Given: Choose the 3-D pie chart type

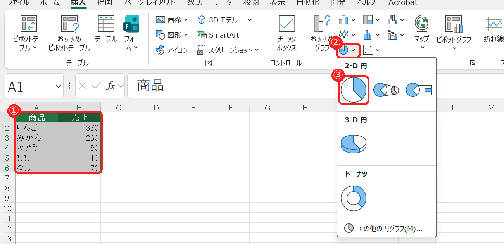Looking at the screenshot, I should pyautogui.click(x=354, y=144).
